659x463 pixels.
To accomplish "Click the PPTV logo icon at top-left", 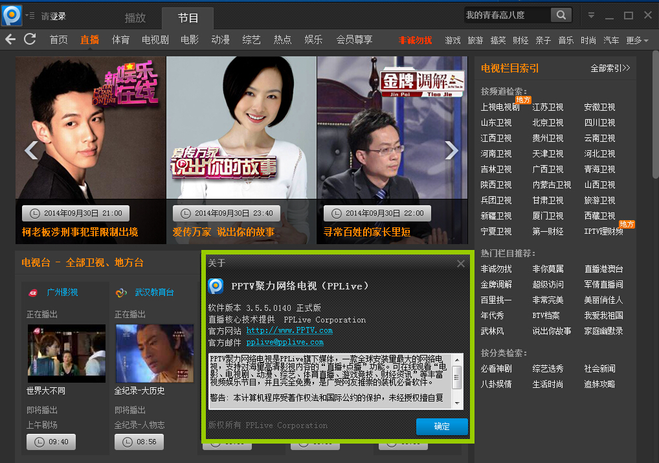I will (12, 16).
